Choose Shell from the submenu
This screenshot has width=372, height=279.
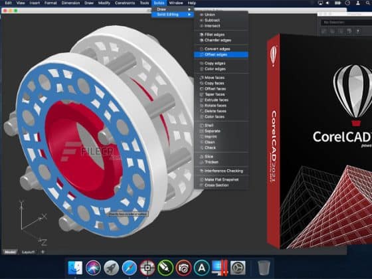point(221,126)
